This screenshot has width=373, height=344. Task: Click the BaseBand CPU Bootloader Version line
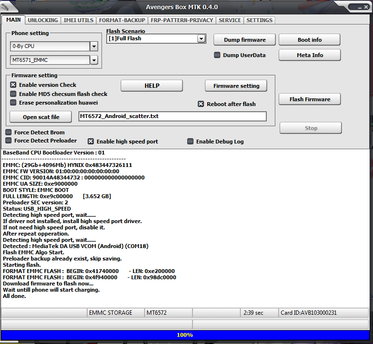[x=54, y=153]
